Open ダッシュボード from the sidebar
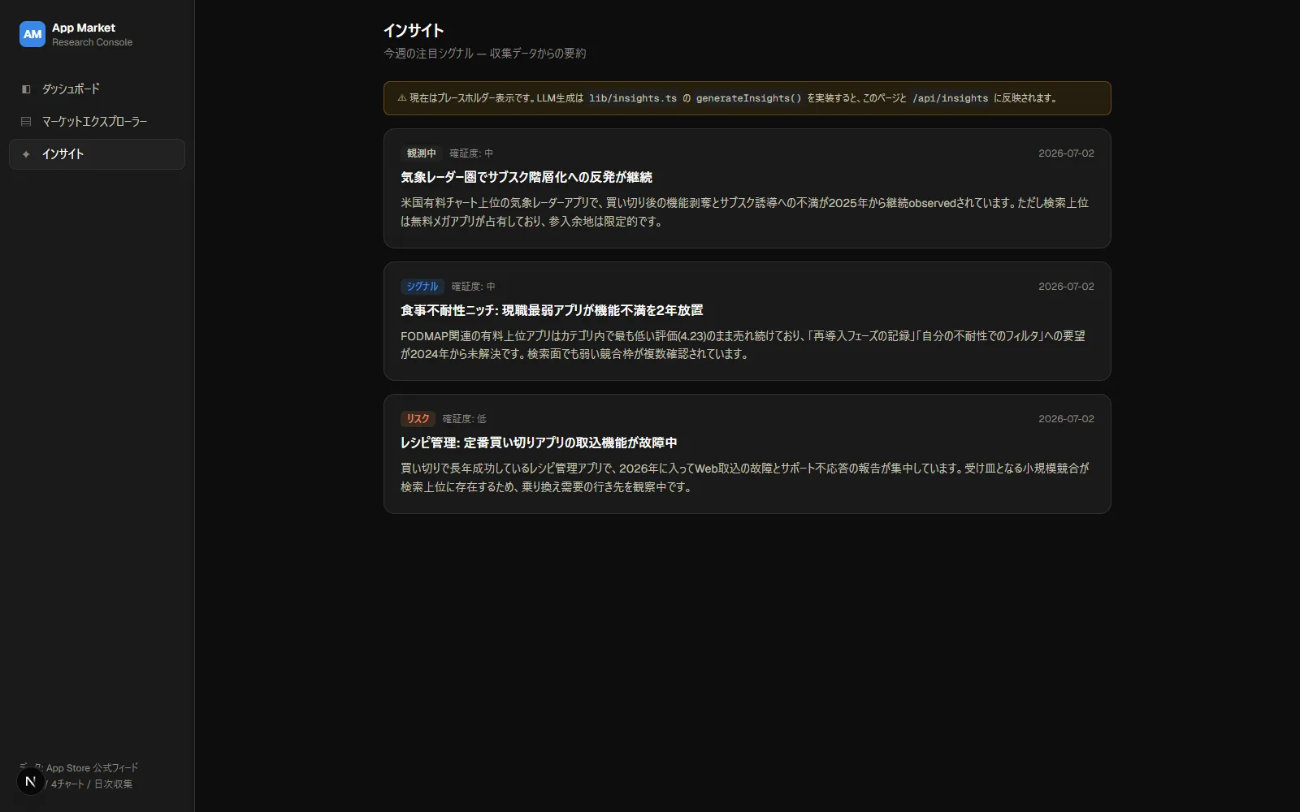 tap(97, 89)
